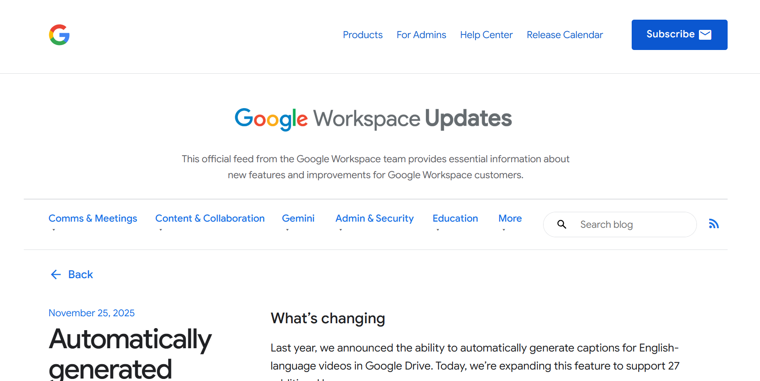Open the For Admins menu item

coord(421,35)
